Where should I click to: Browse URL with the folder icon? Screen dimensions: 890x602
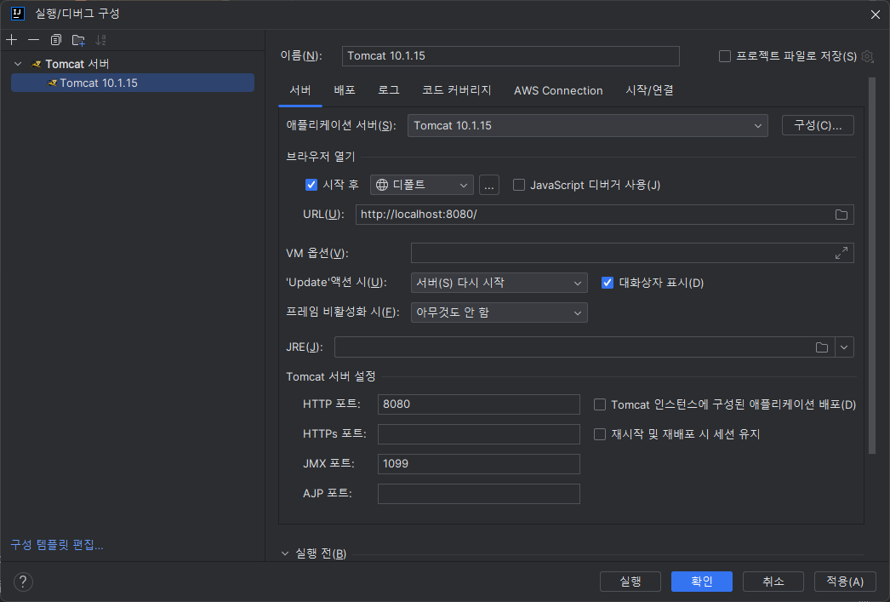tap(842, 215)
